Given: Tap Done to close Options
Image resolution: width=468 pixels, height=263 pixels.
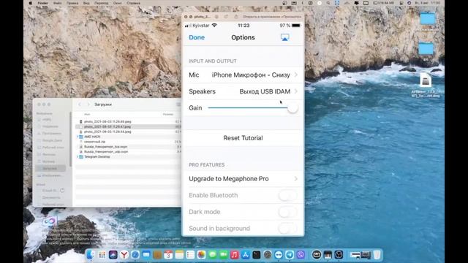Looking at the screenshot, I should tap(197, 37).
